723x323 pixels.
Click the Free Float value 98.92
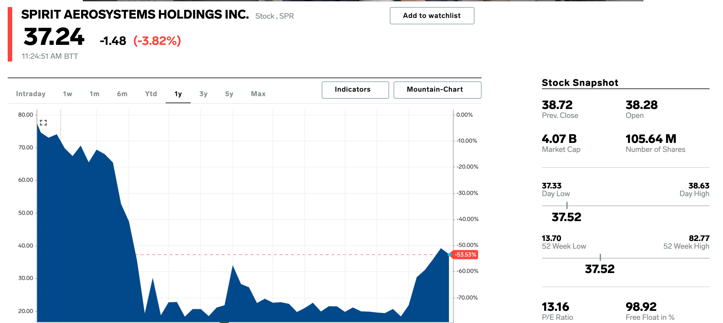coord(641,307)
